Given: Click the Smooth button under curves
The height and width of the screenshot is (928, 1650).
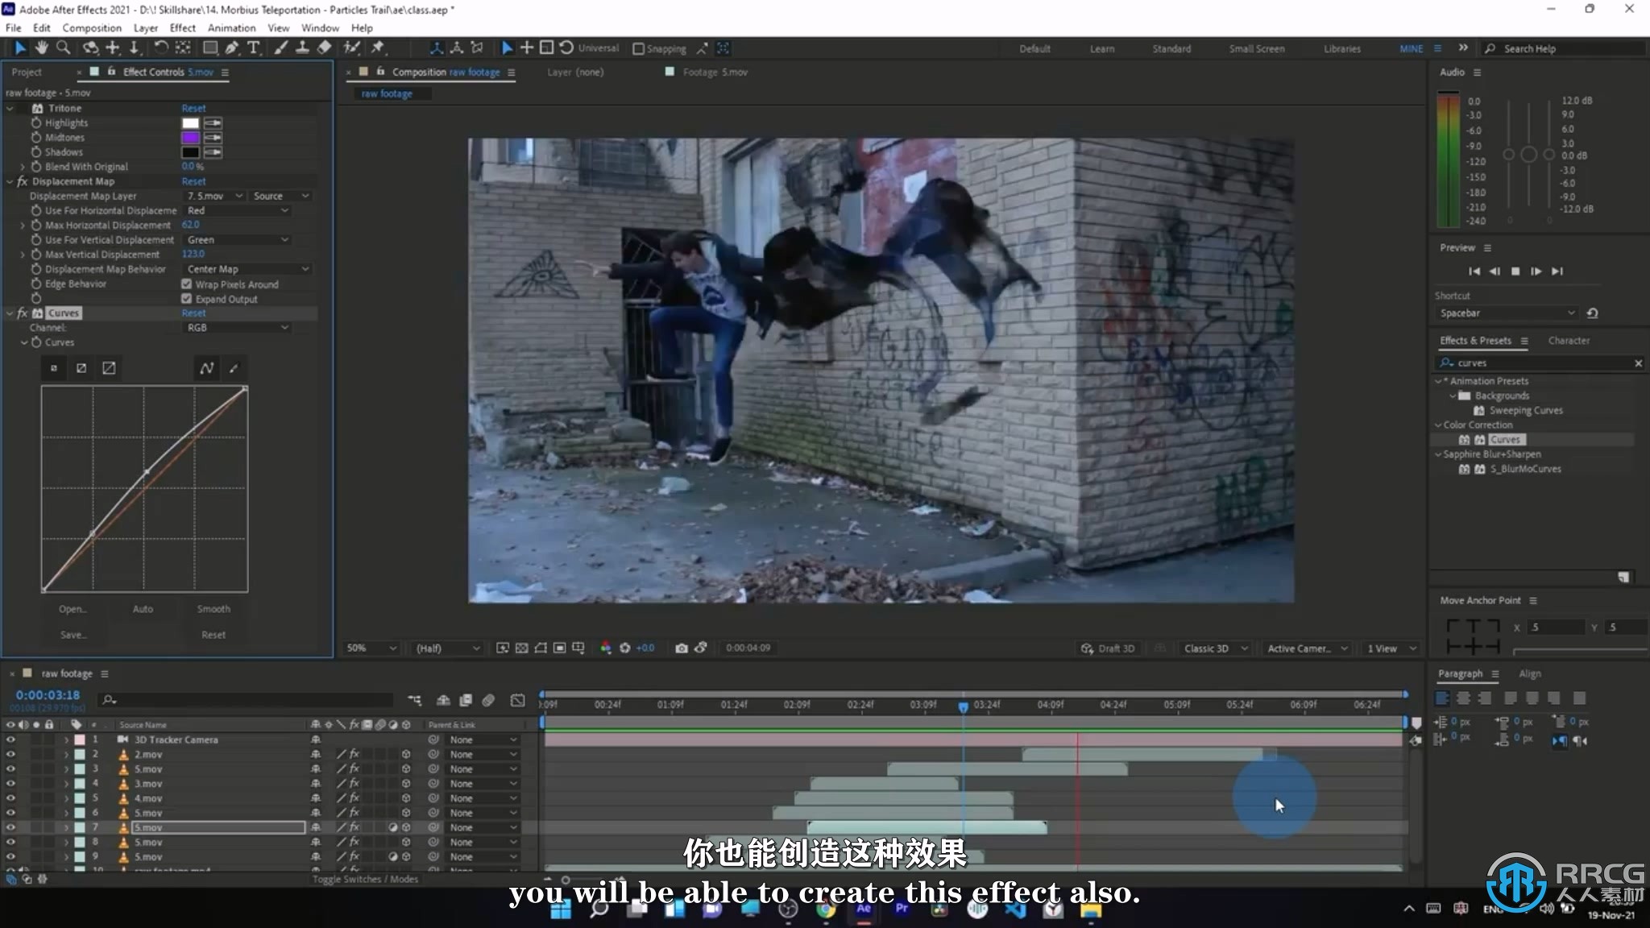Looking at the screenshot, I should click(214, 609).
